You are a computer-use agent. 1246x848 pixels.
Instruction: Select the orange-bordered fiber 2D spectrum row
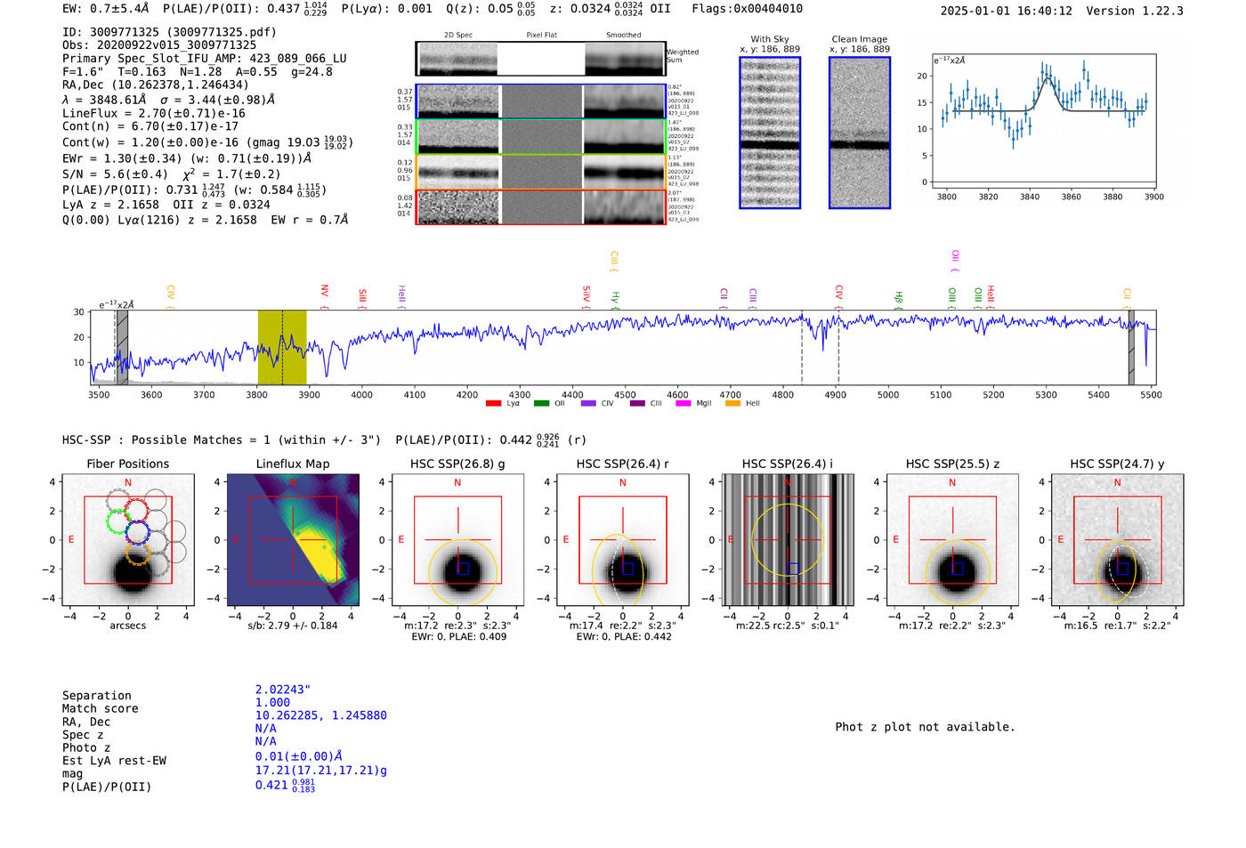tap(540, 172)
